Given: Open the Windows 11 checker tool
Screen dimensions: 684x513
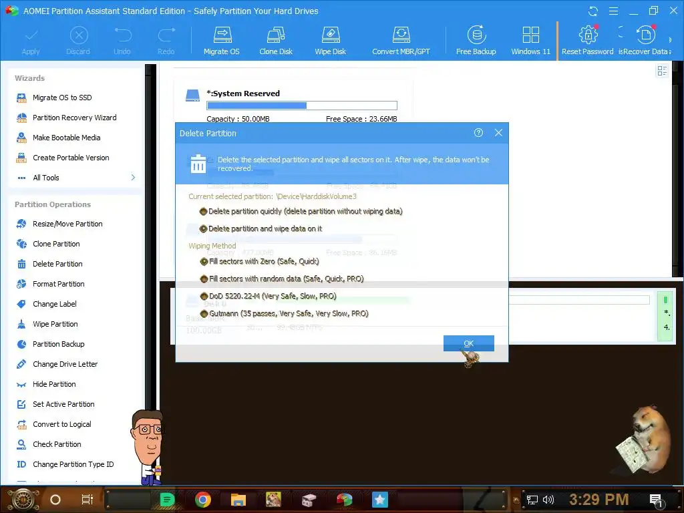Looking at the screenshot, I should (x=531, y=41).
